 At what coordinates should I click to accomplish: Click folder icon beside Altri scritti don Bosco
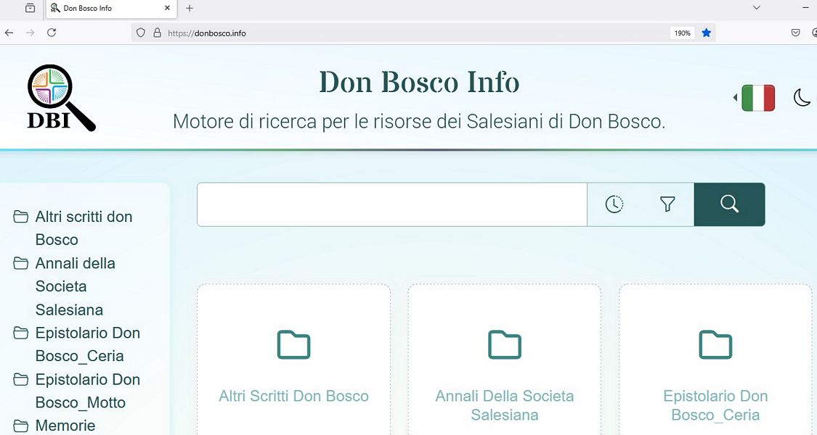click(x=21, y=217)
